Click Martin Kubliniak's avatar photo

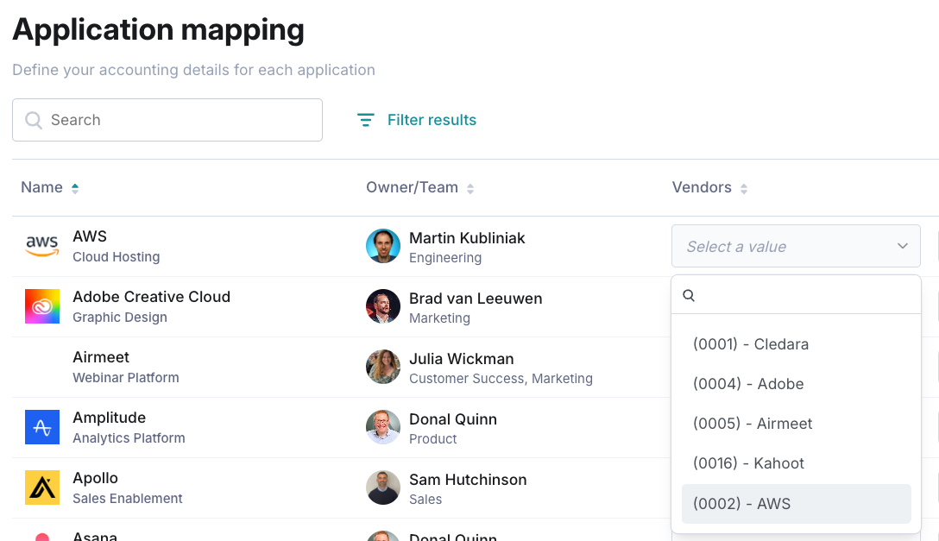383,246
